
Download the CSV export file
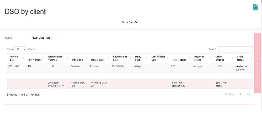click(255, 7)
